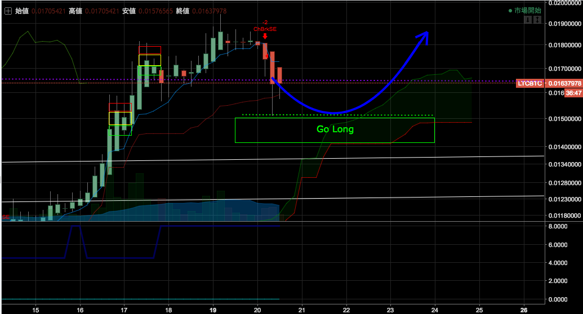Click date 22 on the time axis
This screenshot has width=583, height=314.
point(346,310)
